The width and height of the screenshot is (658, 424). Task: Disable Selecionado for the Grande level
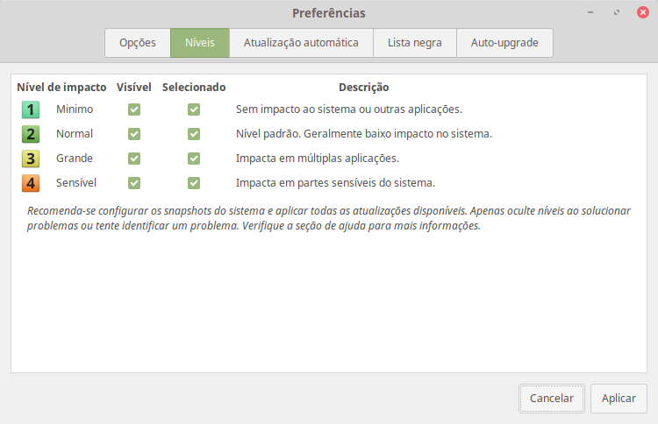click(194, 159)
